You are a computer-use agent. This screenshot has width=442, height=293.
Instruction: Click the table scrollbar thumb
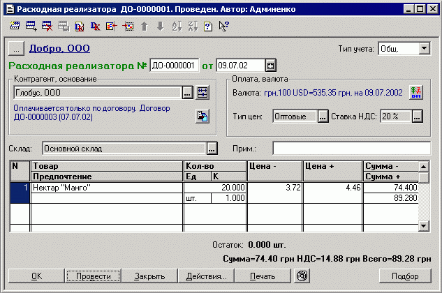pos(424,177)
